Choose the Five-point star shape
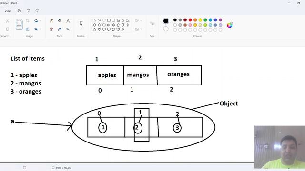 click(x=94, y=29)
